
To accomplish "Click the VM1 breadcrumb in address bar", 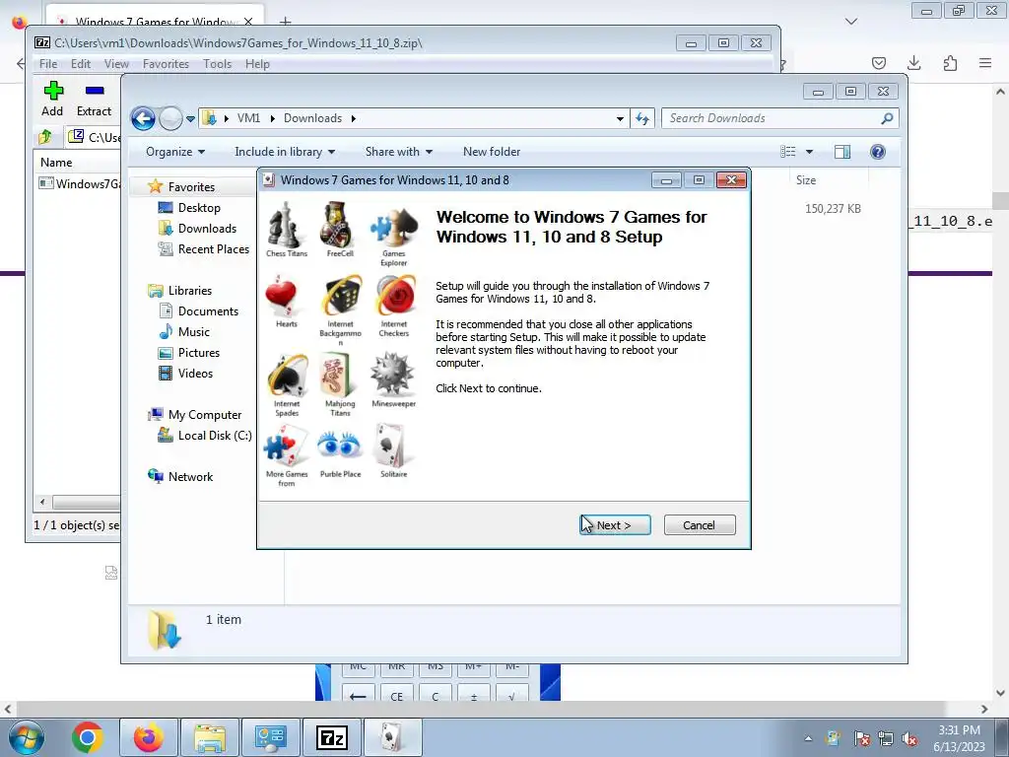I will click(248, 118).
